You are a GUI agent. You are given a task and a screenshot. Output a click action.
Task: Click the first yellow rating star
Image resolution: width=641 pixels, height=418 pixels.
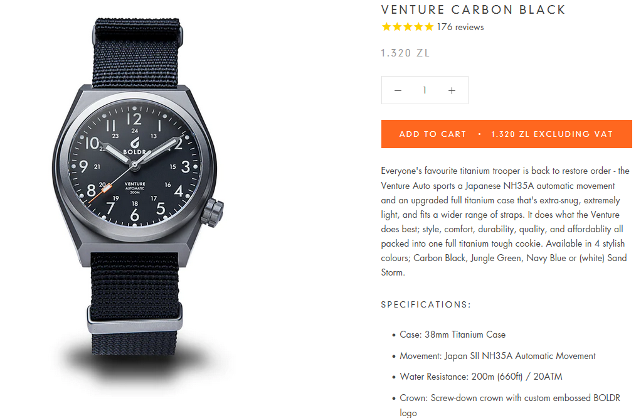pos(386,27)
